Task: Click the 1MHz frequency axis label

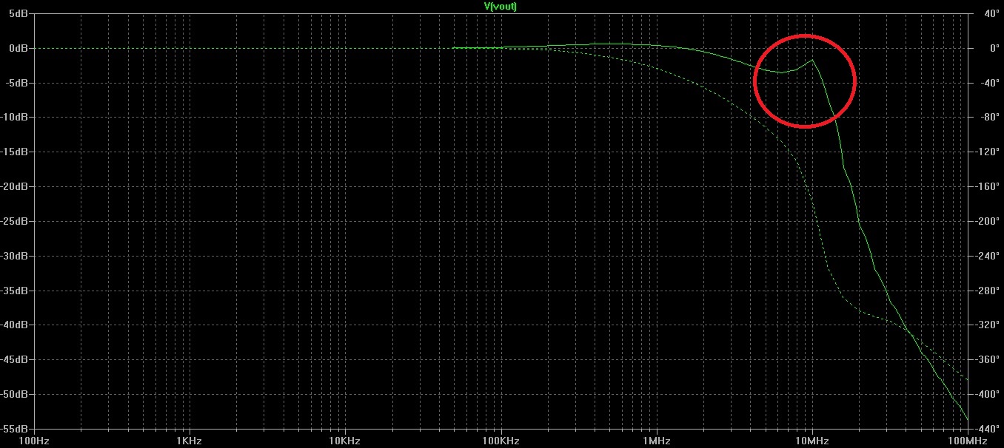Action: (657, 441)
